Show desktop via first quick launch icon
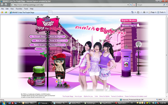The height and width of the screenshot is (105, 168). 10,103
